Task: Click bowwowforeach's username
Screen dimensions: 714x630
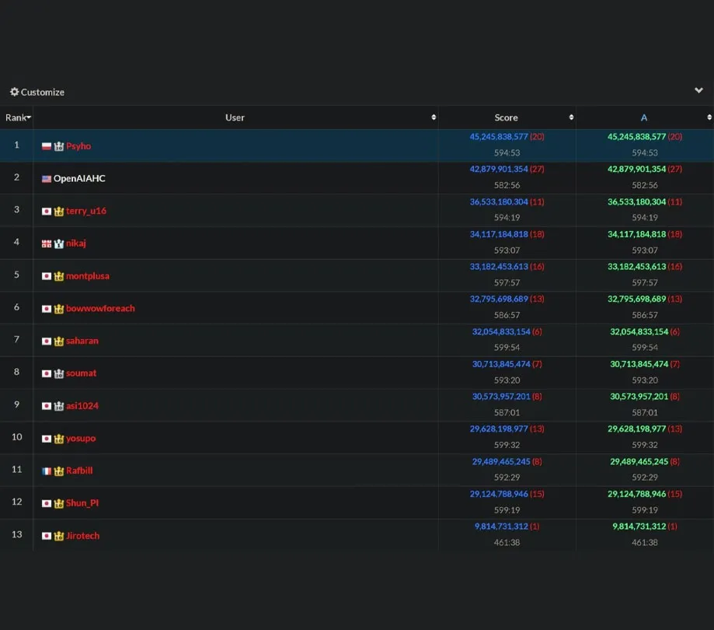Action: (100, 309)
